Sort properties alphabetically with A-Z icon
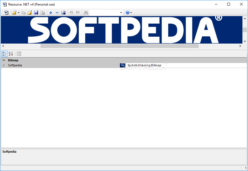This screenshot has width=248, height=171. point(11,54)
